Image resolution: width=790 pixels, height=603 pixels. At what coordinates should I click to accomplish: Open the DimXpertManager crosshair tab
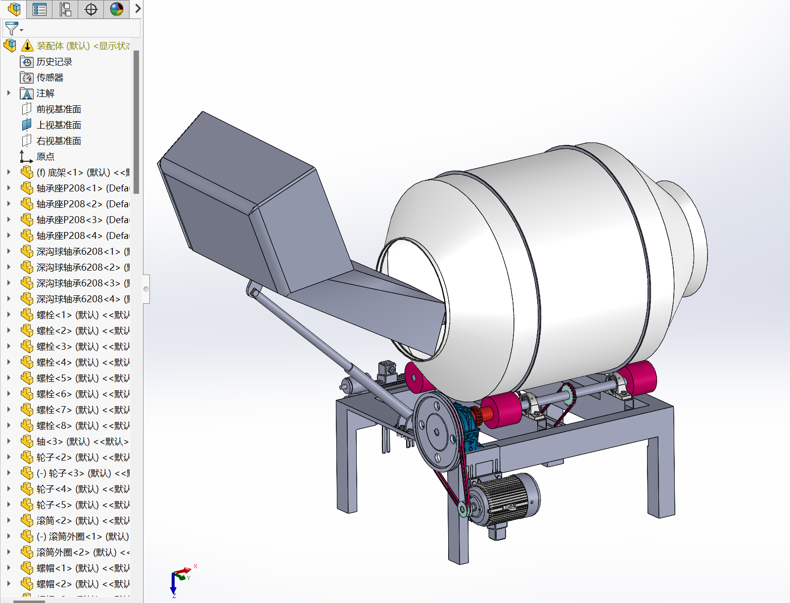(x=91, y=9)
